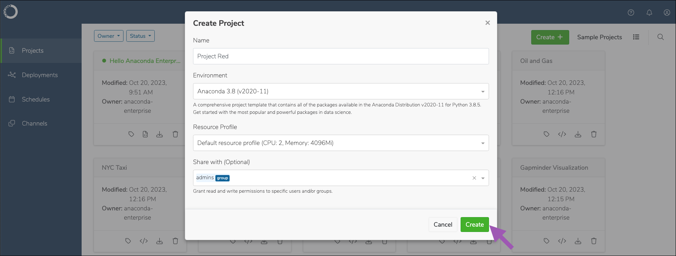
Task: Click tag icon on Gapminder Visualization card
Action: [x=546, y=241]
